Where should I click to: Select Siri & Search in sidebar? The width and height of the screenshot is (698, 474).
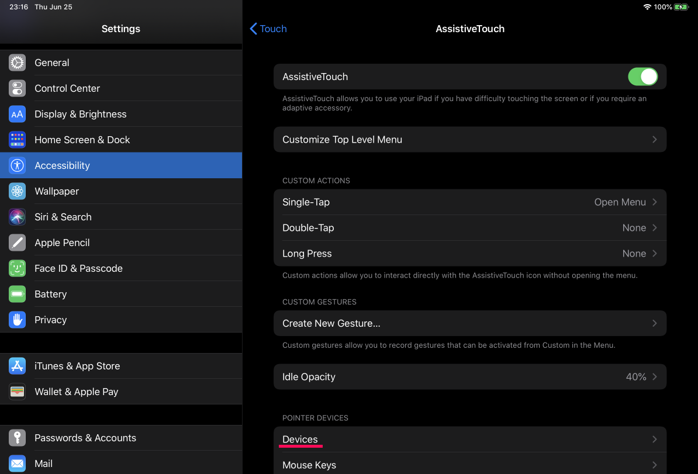121,217
